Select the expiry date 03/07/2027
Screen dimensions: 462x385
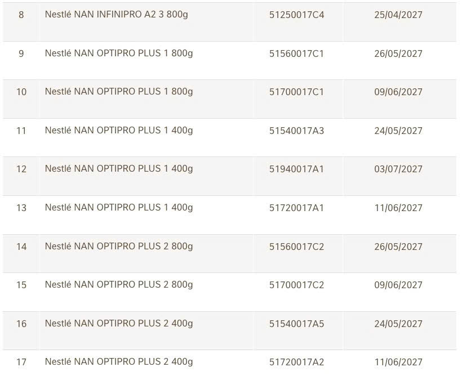pos(398,169)
